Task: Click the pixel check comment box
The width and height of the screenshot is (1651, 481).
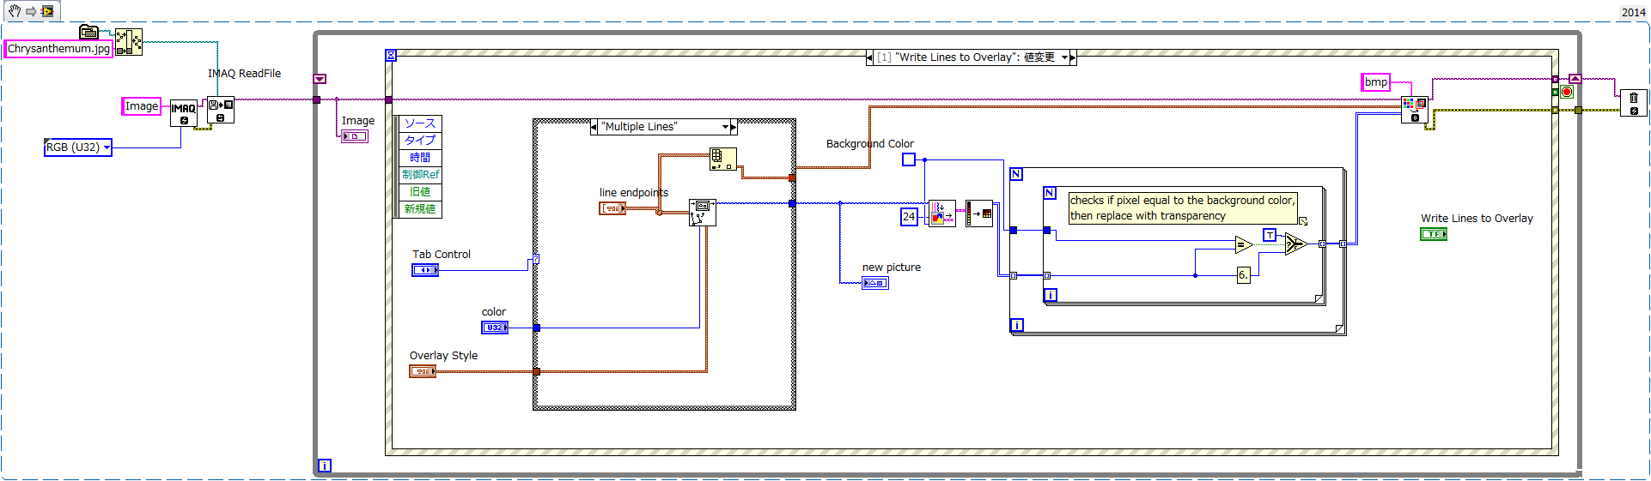Action: pos(1182,208)
